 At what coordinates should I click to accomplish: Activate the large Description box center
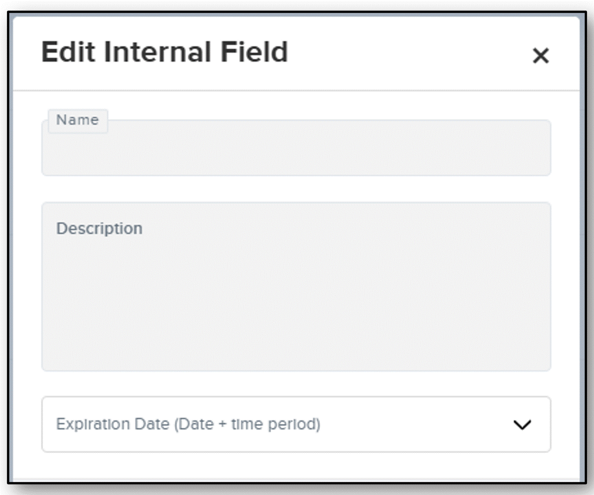point(296,286)
